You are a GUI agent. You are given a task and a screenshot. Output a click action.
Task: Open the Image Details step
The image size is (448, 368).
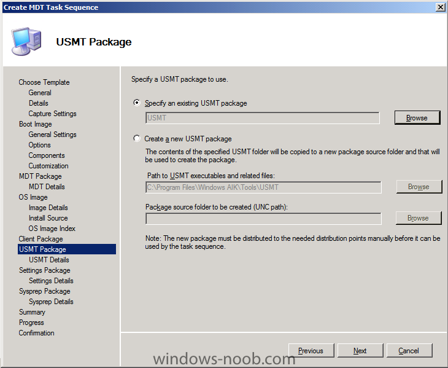coord(48,208)
